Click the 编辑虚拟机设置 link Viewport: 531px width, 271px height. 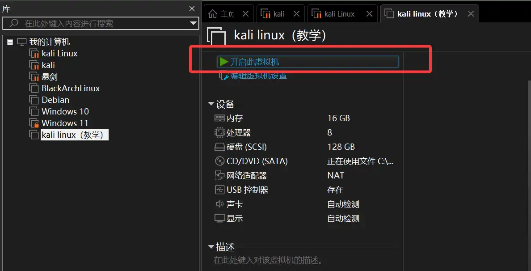[x=259, y=76]
